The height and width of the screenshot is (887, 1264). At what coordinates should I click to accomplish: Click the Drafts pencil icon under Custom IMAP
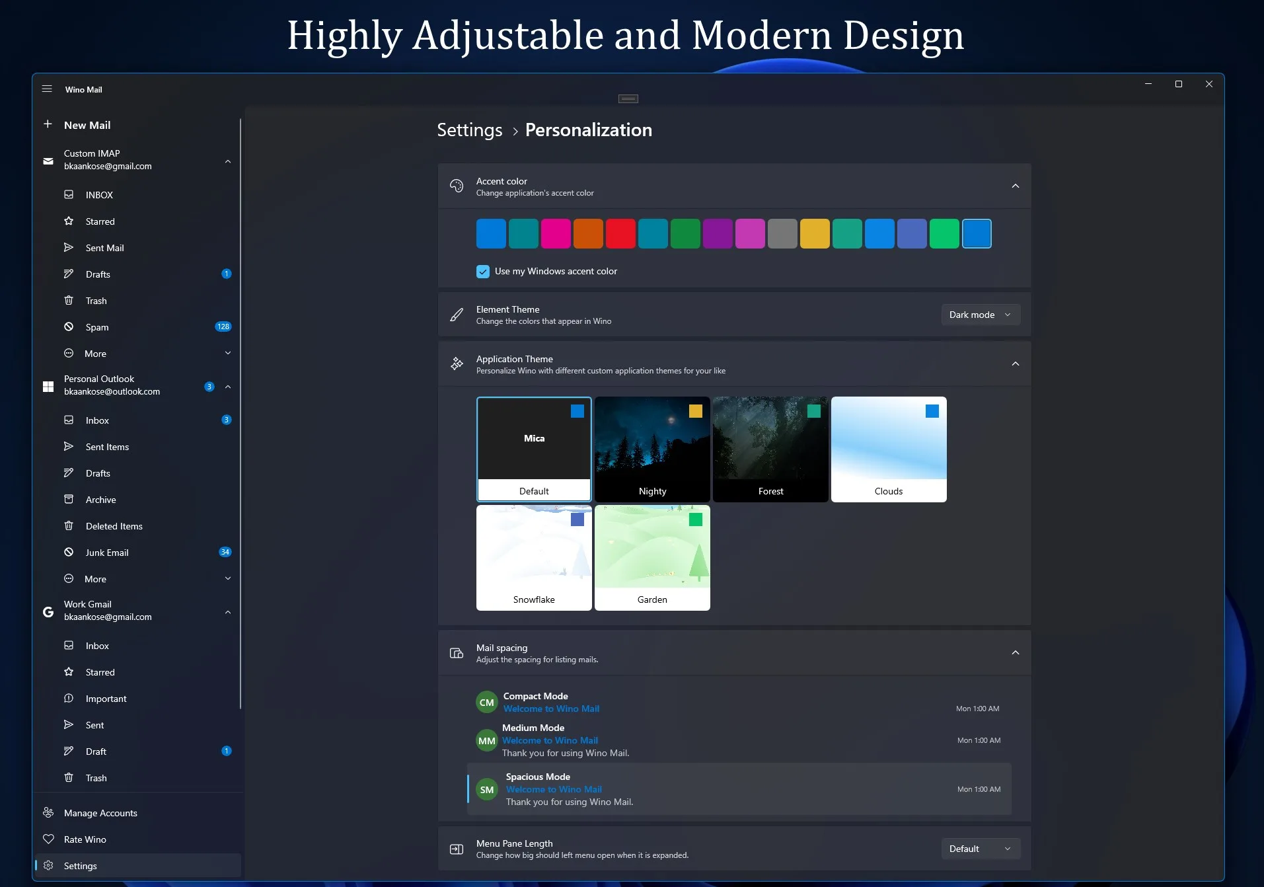tap(69, 274)
